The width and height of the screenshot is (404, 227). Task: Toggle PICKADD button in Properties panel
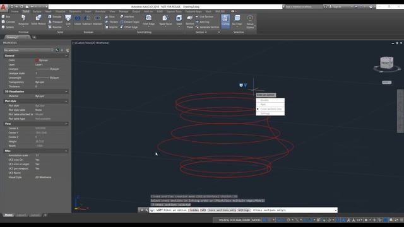(x=57, y=50)
